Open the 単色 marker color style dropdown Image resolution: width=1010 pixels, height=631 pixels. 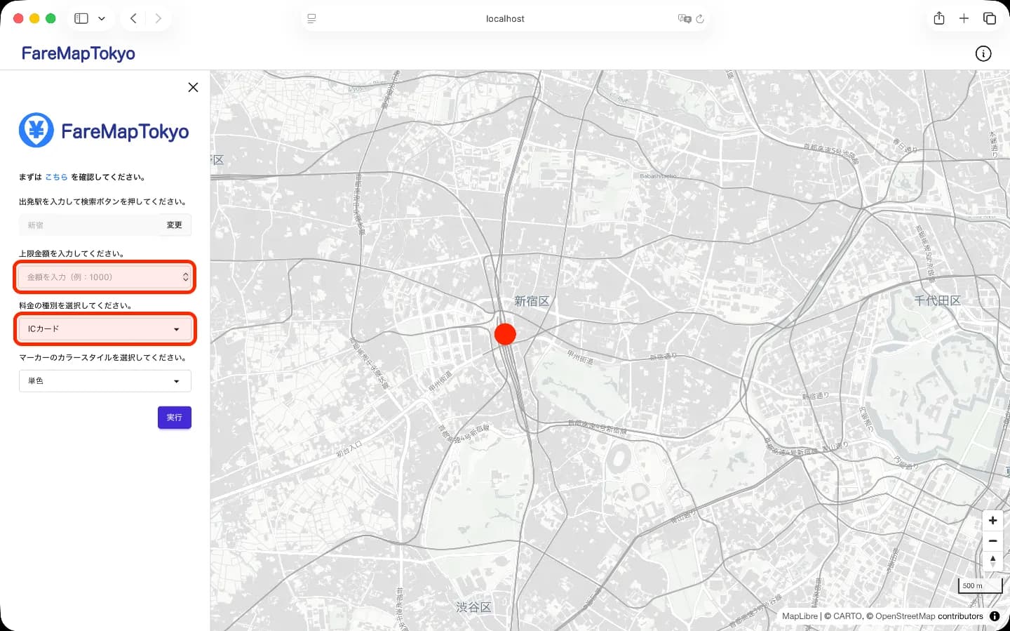(x=105, y=380)
